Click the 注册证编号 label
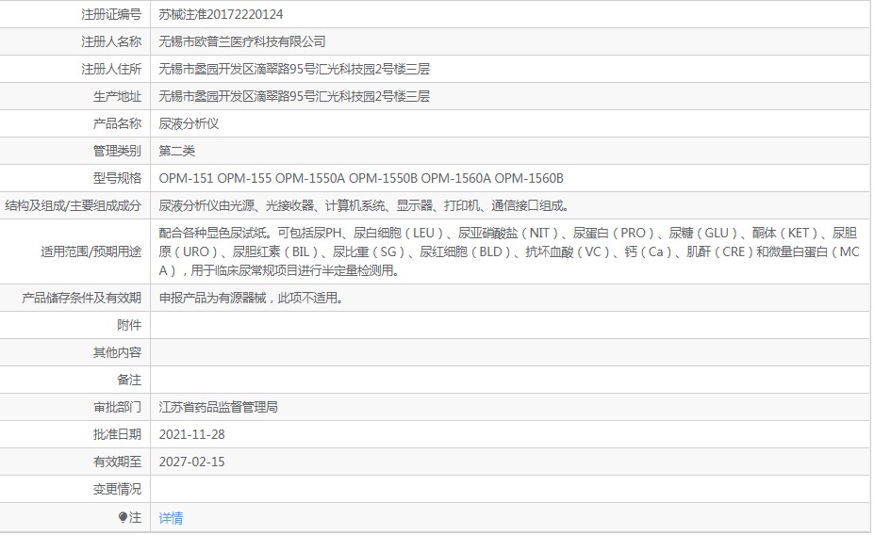 coord(111,14)
